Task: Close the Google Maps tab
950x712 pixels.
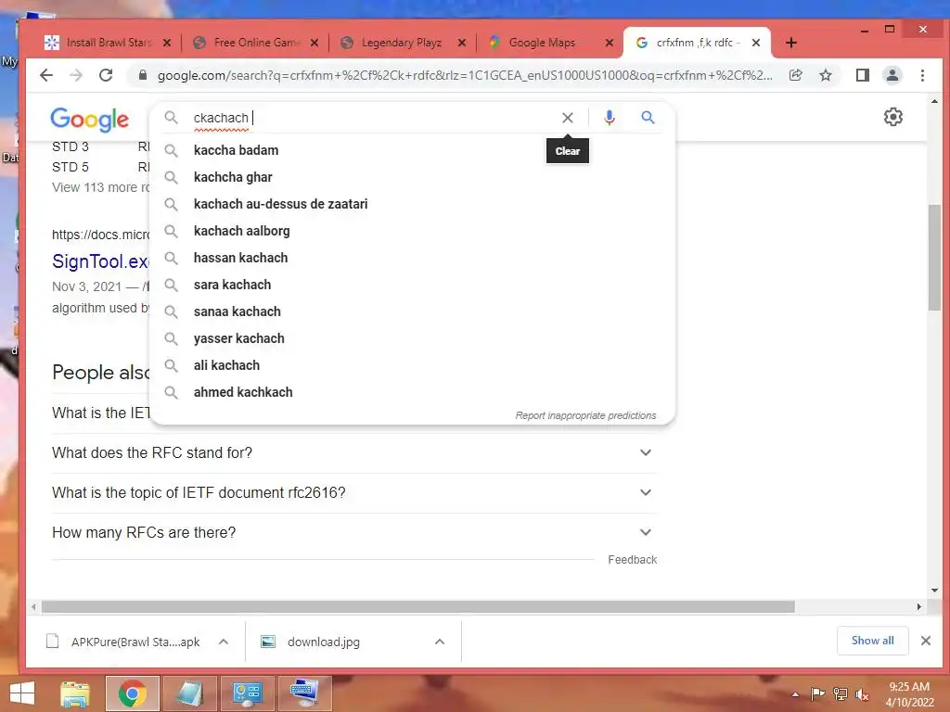Action: [x=610, y=43]
